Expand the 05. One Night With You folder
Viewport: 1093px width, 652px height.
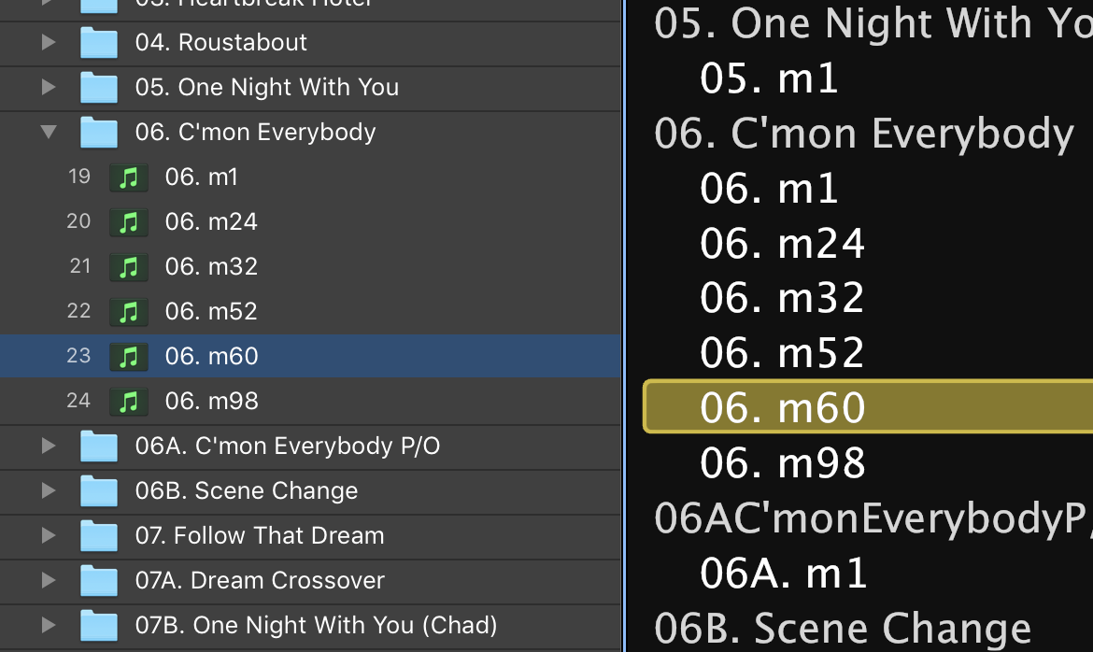pyautogui.click(x=49, y=87)
